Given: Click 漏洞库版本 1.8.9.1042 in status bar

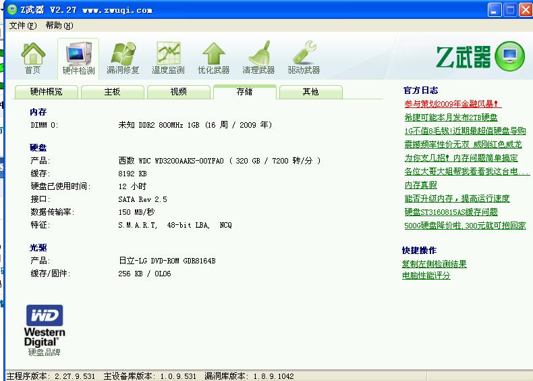Looking at the screenshot, I should [x=249, y=376].
